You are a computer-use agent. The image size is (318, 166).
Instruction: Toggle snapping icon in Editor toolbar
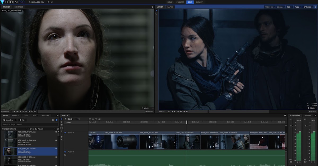click(x=61, y=137)
